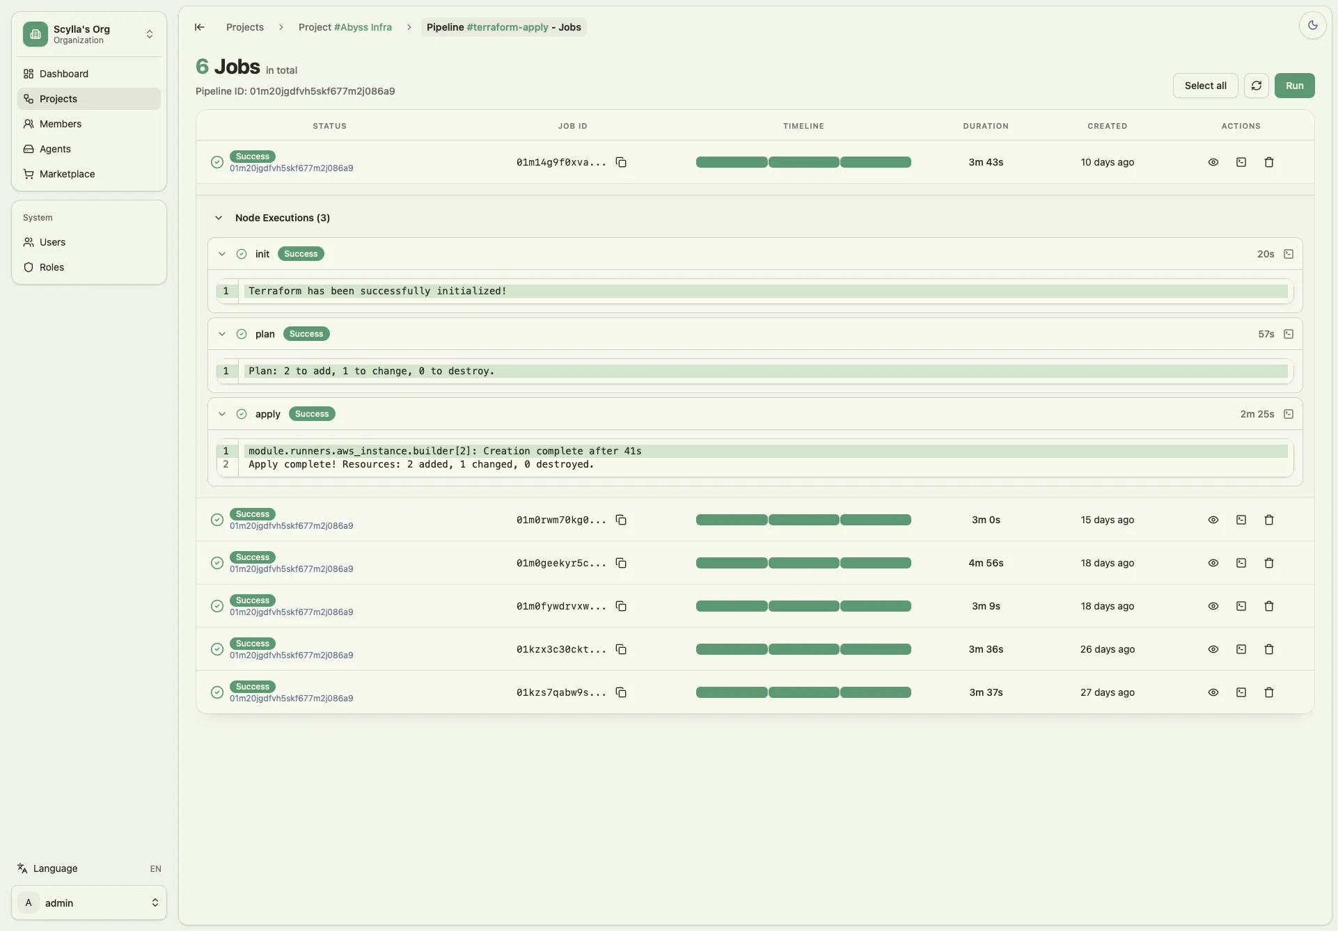Click the Run button
The image size is (1338, 931).
[1294, 86]
